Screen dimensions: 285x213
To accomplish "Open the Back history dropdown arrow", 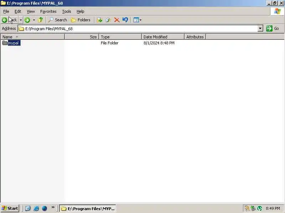I will [x=21, y=20].
